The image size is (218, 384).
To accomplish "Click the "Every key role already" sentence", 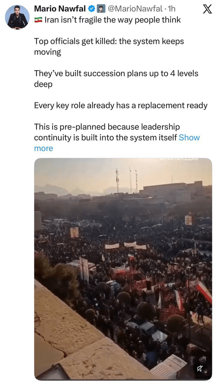I will (x=121, y=105).
